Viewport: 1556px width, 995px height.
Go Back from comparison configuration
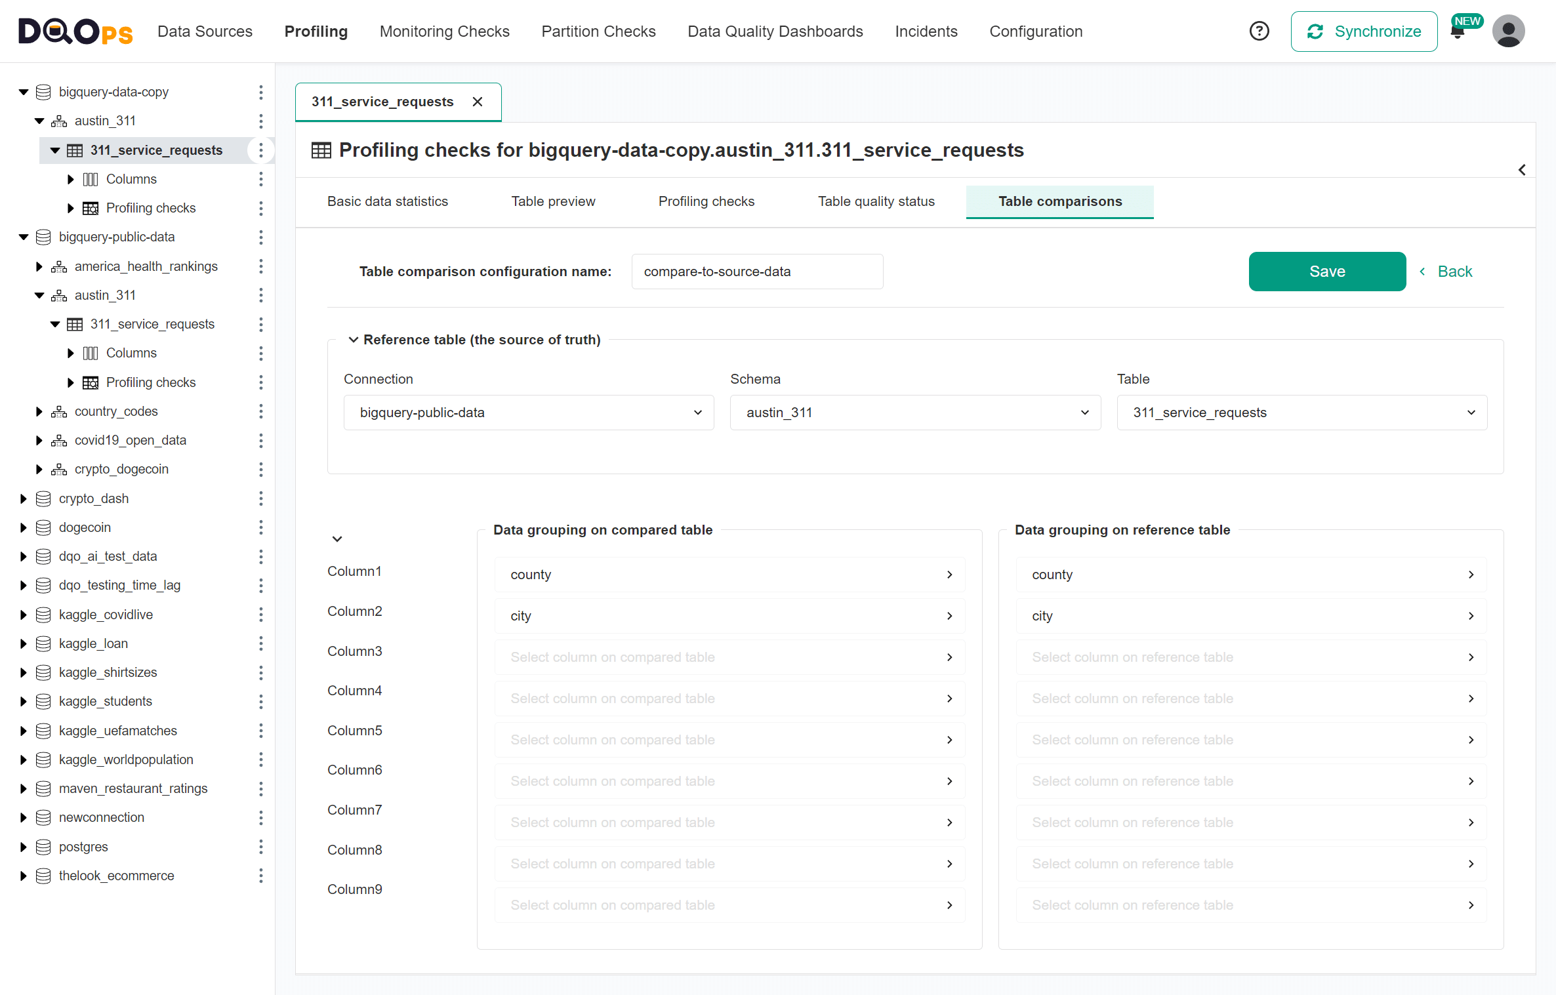coord(1446,272)
